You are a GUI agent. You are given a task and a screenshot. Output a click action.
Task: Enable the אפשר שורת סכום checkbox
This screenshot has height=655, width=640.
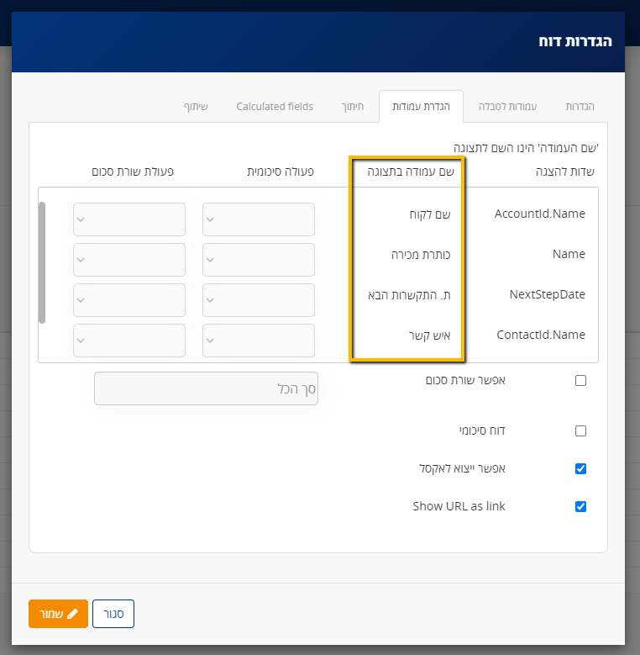(580, 381)
